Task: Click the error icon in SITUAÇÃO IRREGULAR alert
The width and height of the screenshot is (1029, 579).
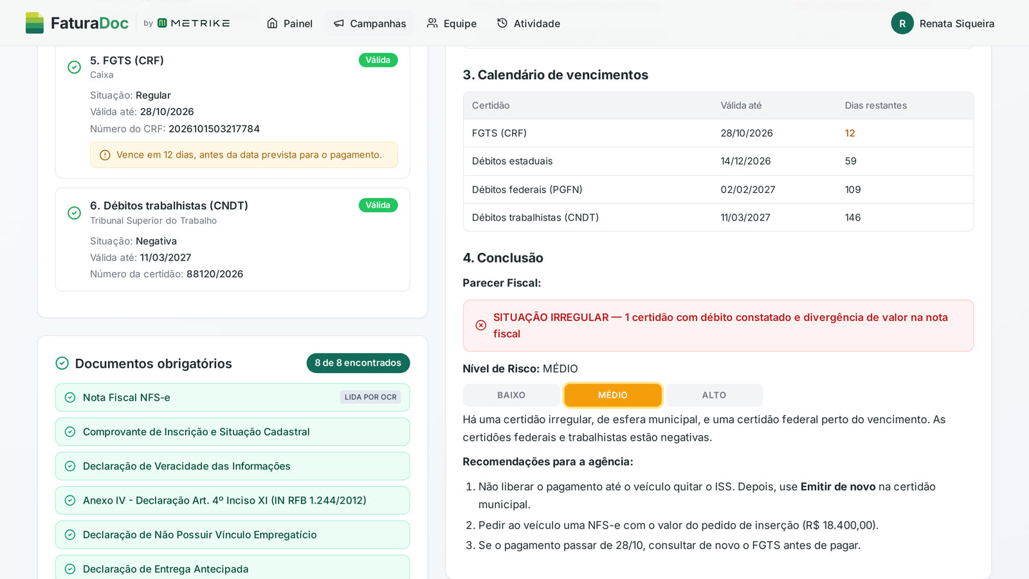Action: tap(481, 326)
